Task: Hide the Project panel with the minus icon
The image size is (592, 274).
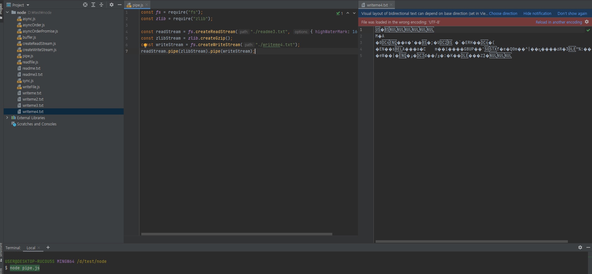Action: 120,5
